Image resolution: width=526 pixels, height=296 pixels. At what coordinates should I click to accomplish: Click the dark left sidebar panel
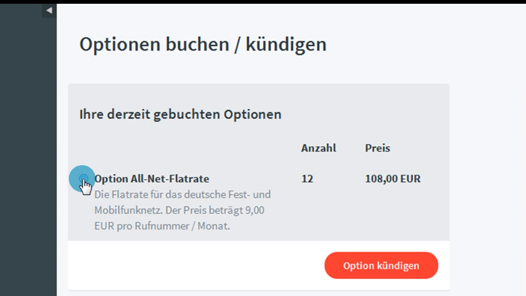28,156
